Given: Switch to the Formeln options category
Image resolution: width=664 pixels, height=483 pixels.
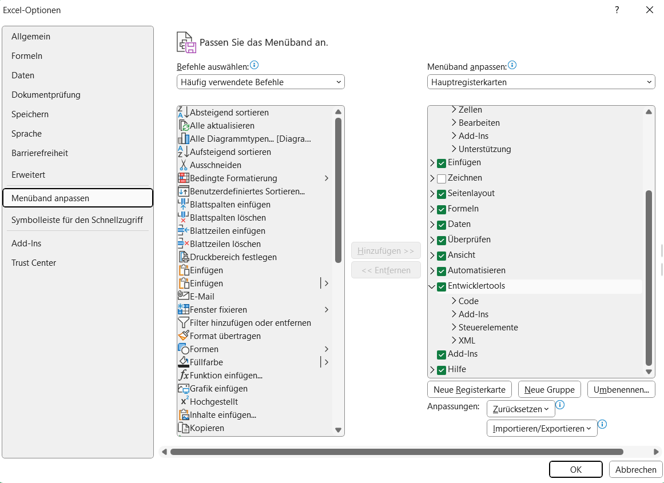Looking at the screenshot, I should [77, 56].
